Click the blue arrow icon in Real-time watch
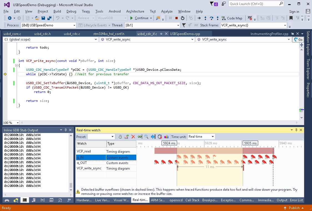This screenshot has height=211, width=312. pyautogui.click(x=153, y=137)
